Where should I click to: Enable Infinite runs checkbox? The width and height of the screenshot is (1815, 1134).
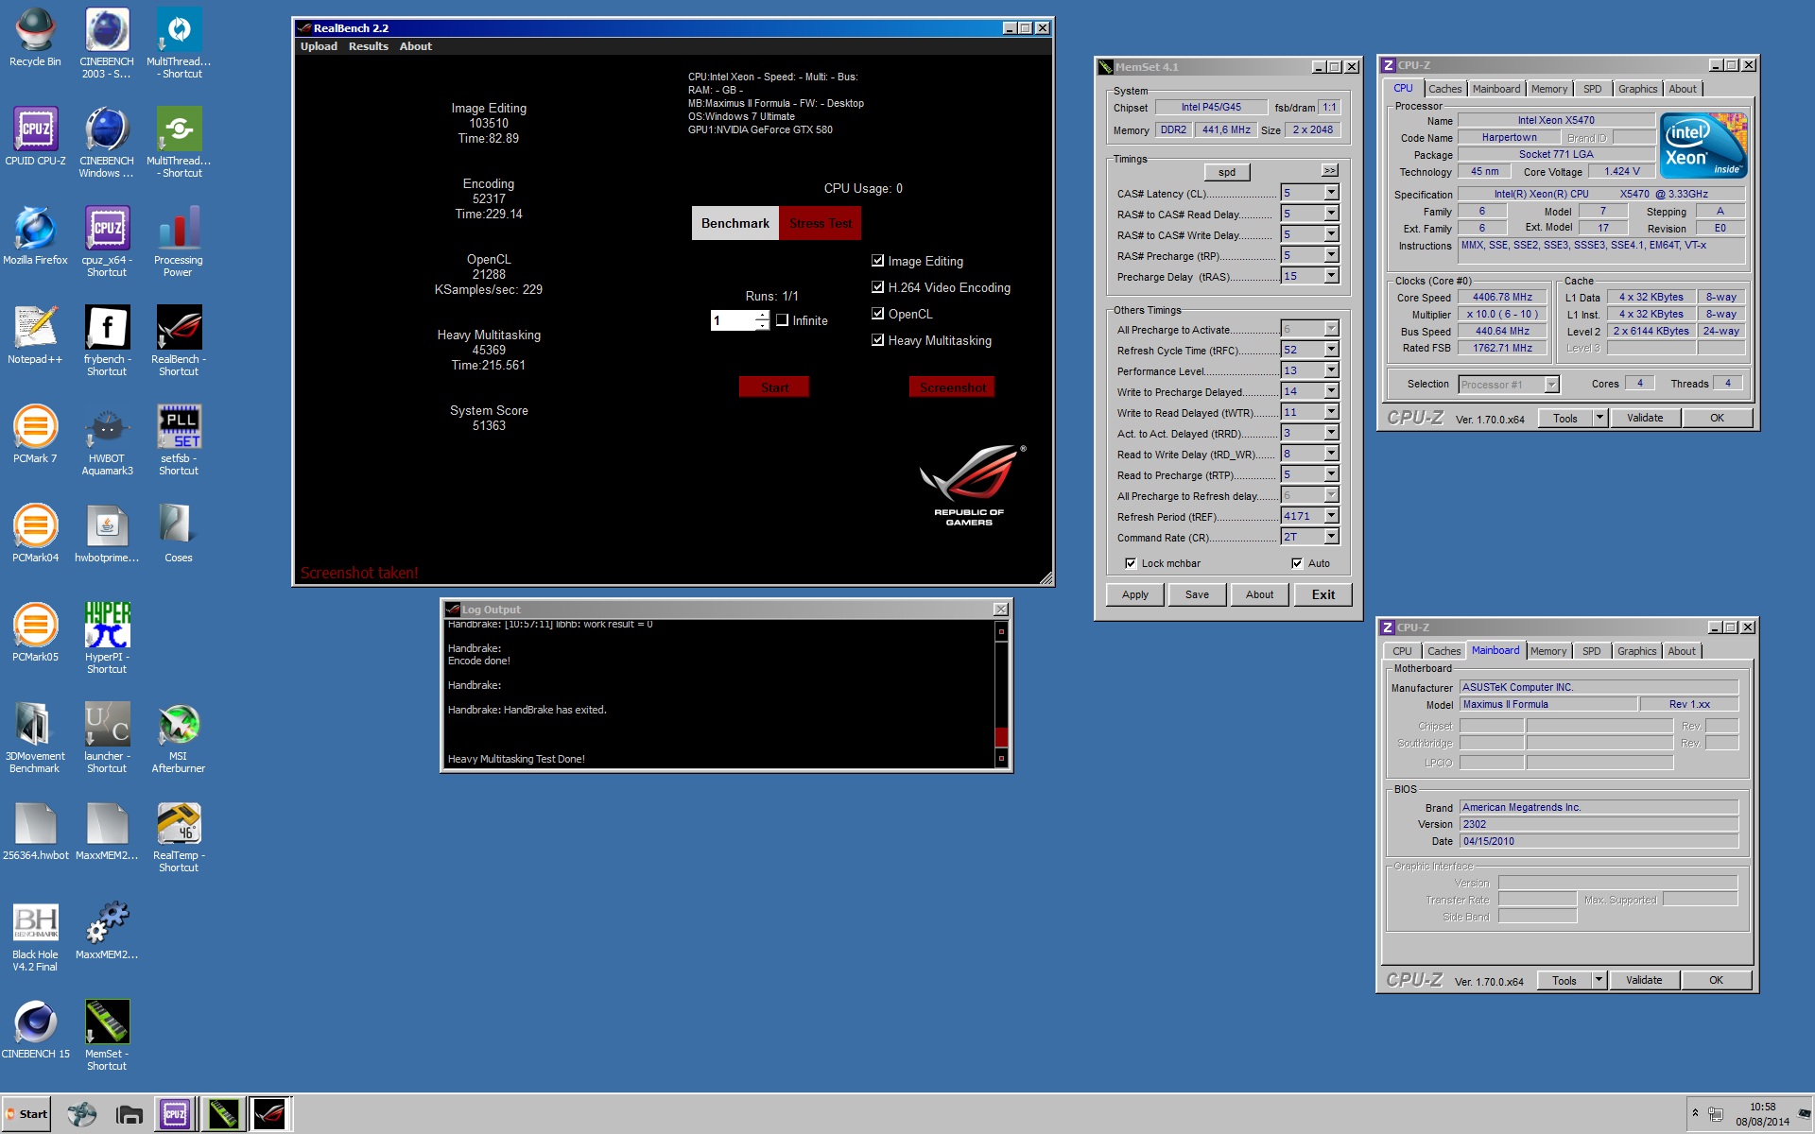(x=782, y=320)
